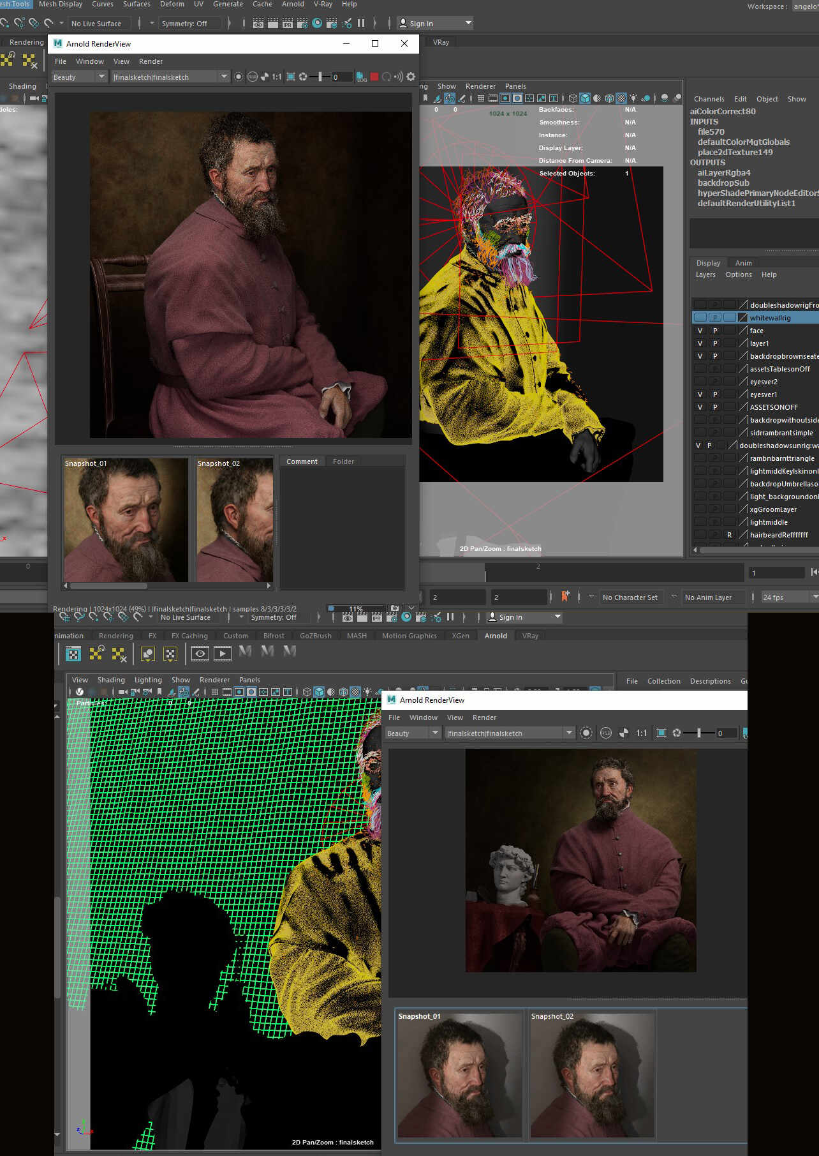Toggle grid icon in upper viewport toolbar
This screenshot has width=819, height=1156.
481,98
